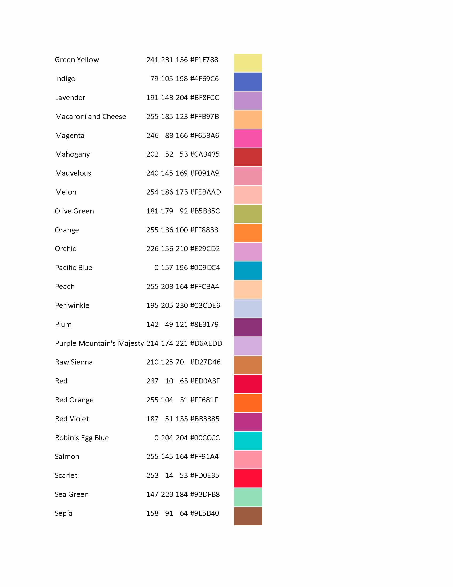The height and width of the screenshot is (587, 453).
Task: Click hex code #FF8833 for Orange
Action: pos(204,230)
